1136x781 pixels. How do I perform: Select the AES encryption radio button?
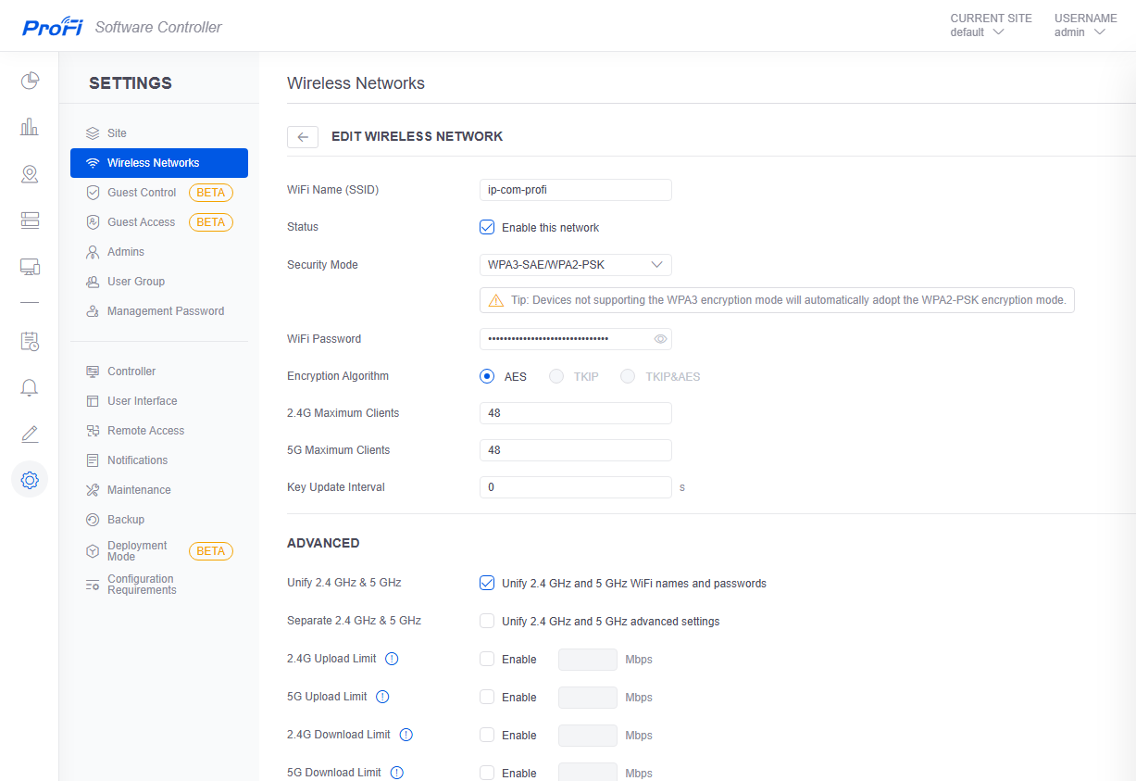(x=487, y=376)
